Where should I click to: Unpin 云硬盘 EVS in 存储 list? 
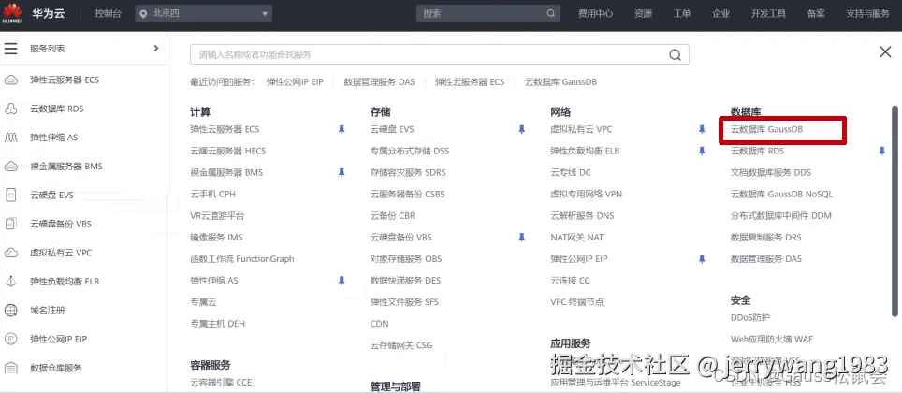pos(522,129)
